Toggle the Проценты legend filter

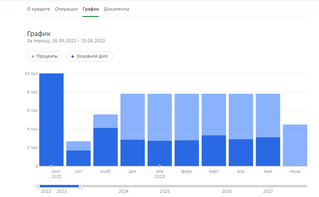click(x=45, y=56)
